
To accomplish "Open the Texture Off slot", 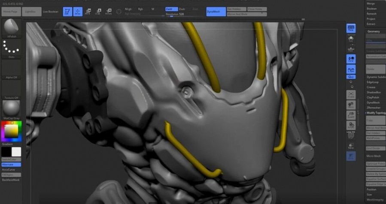I will 11,90.
